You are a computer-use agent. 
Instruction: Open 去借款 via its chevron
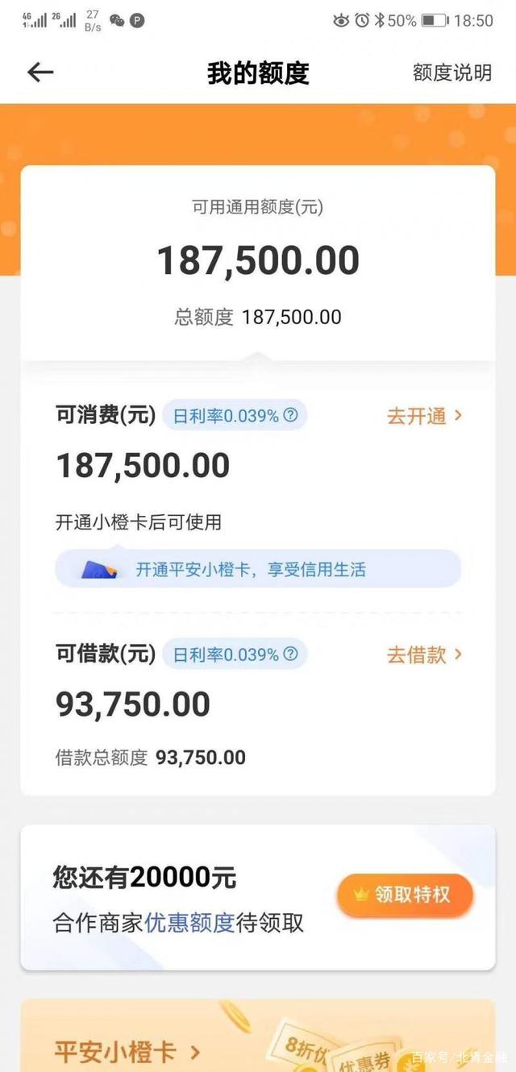coord(458,654)
